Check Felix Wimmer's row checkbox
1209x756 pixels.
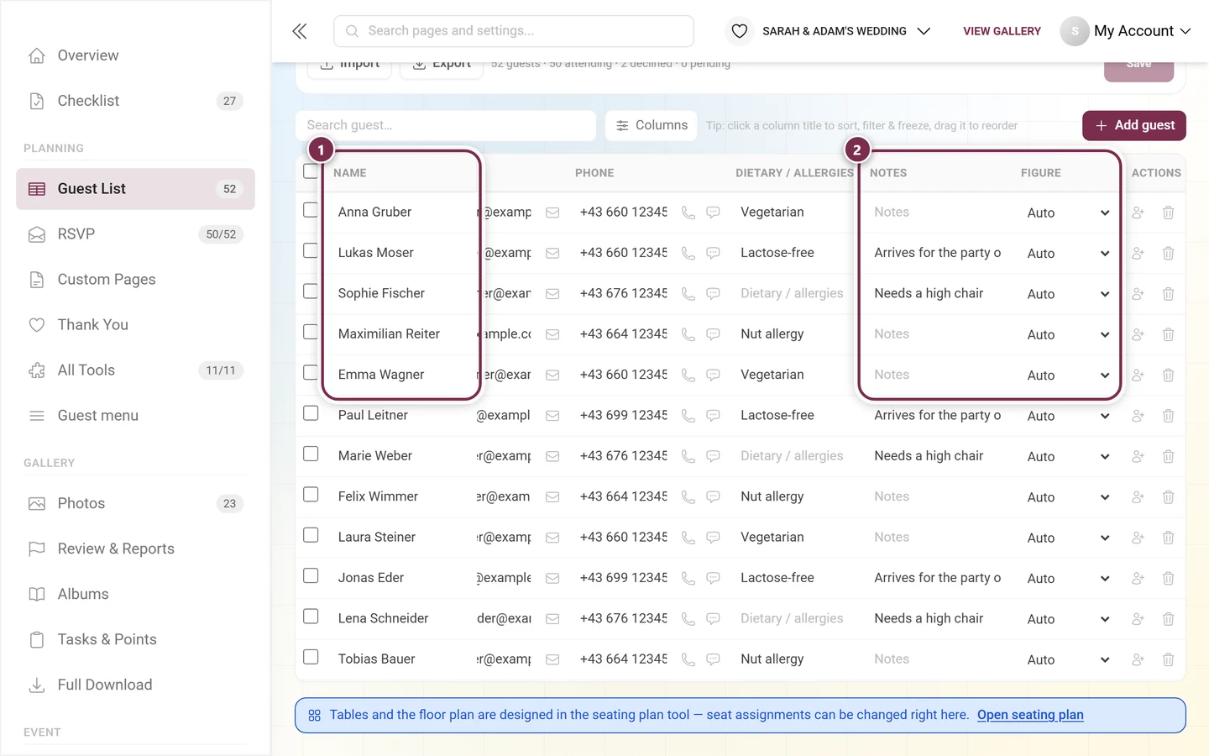(311, 495)
